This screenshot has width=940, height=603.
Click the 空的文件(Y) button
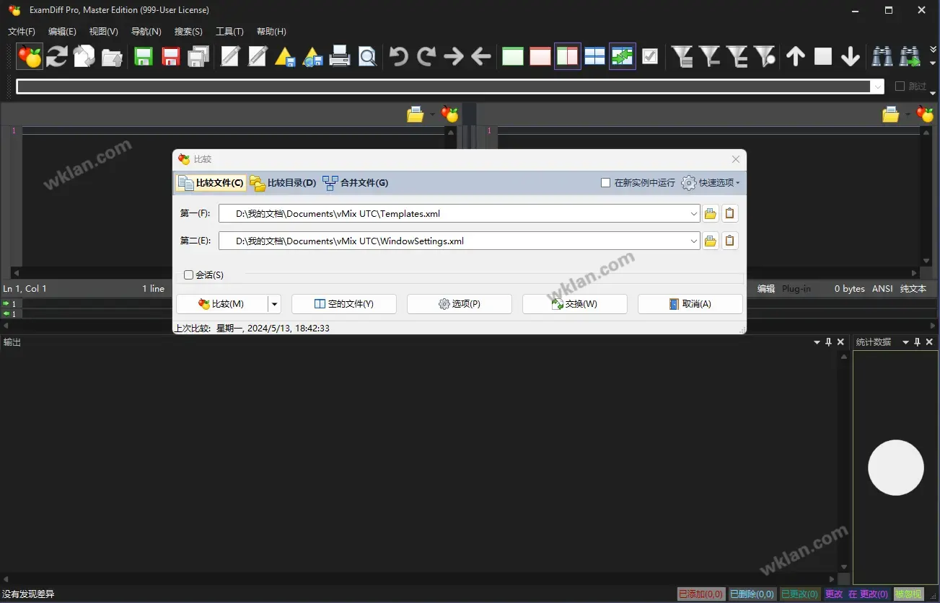(344, 304)
